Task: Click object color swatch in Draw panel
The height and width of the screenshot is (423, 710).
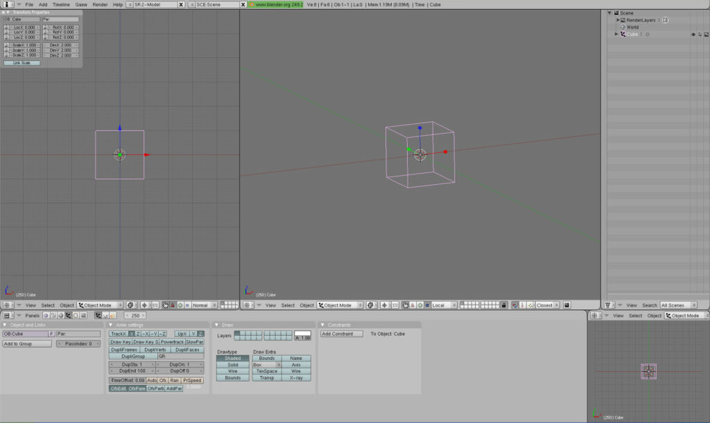Action: click(x=302, y=334)
